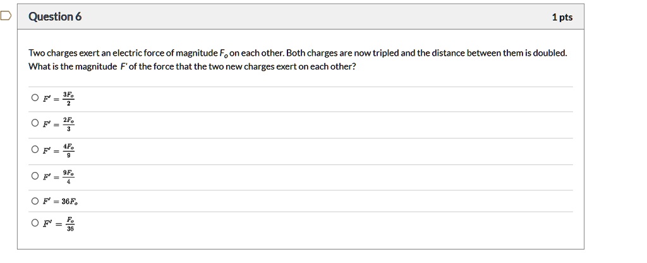
Task: Click the 36F₀ answer formula text
Action: [70, 202]
